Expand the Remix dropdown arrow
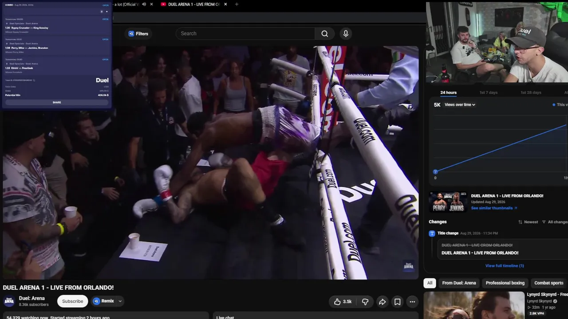The height and width of the screenshot is (319, 568). [120, 301]
